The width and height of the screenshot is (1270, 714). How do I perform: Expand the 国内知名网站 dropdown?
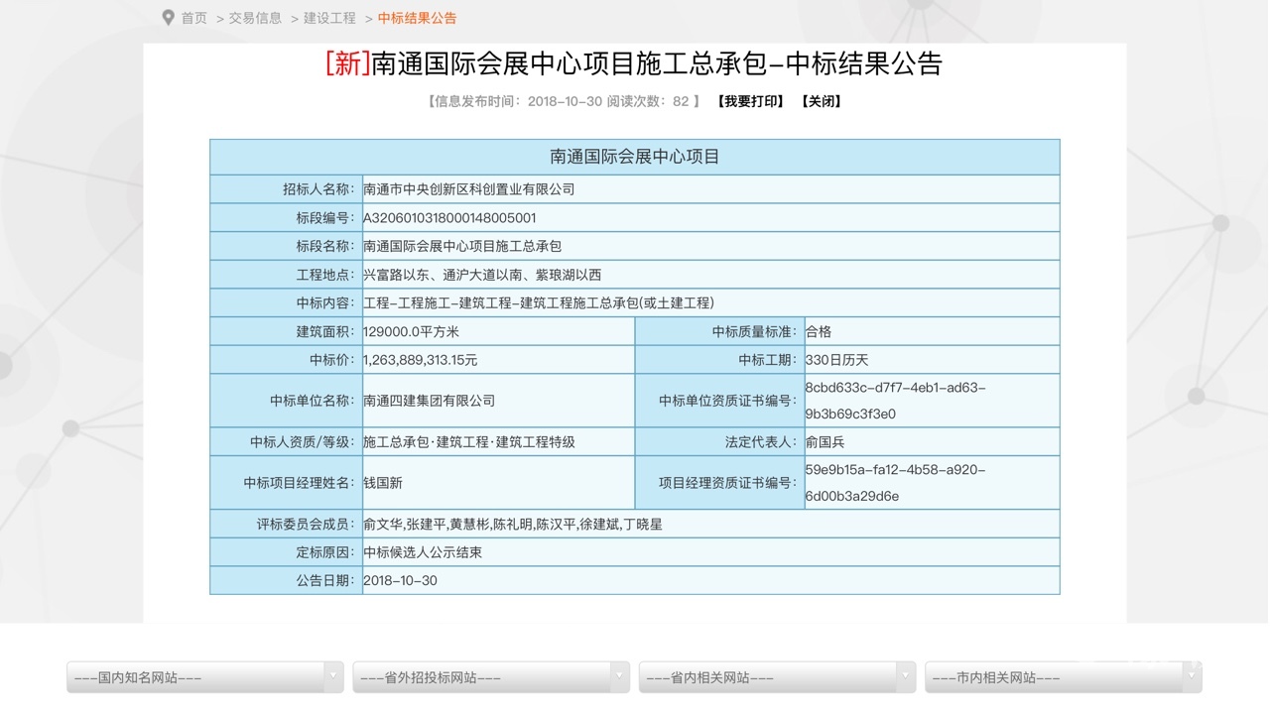[204, 677]
